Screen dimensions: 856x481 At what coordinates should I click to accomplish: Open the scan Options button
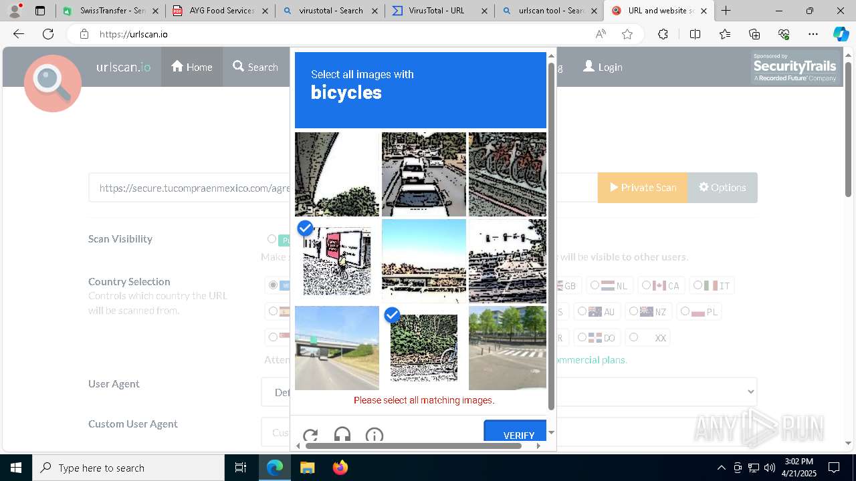[x=722, y=188]
